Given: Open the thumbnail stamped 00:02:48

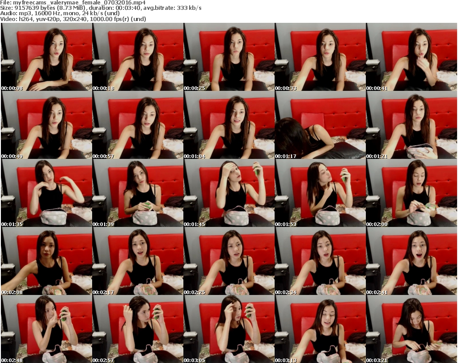Looking at the screenshot, I should (47, 329).
